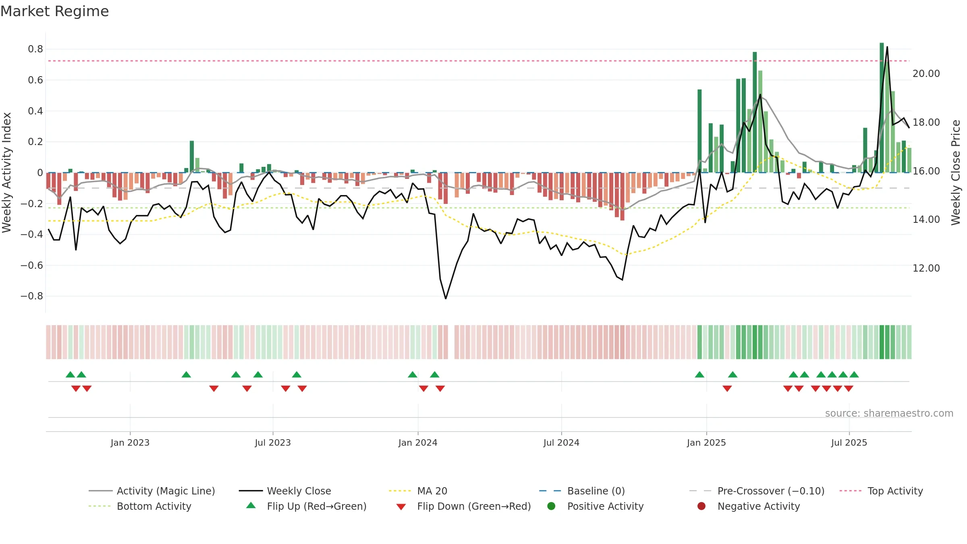Click the 12.00 price axis tick label
The width and height of the screenshot is (967, 544).
[926, 268]
